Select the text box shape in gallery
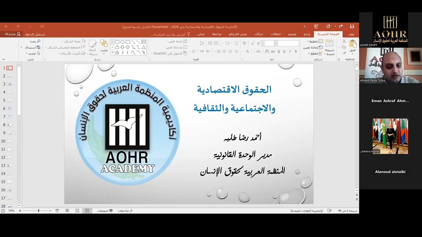This screenshot has height=237, width=422. point(143,42)
